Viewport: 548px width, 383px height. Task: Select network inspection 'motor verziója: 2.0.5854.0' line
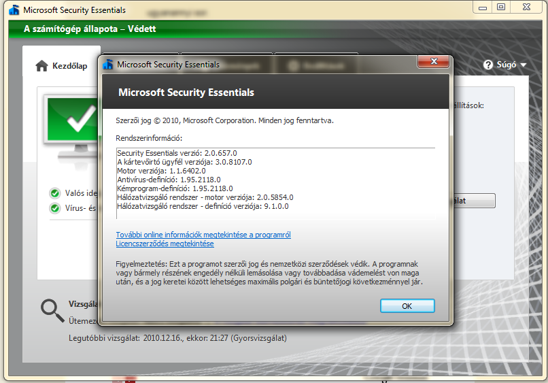[x=205, y=197]
